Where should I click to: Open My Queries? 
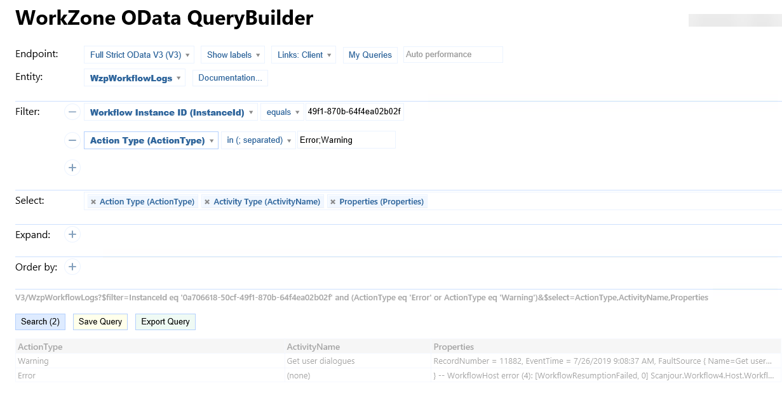(x=370, y=55)
